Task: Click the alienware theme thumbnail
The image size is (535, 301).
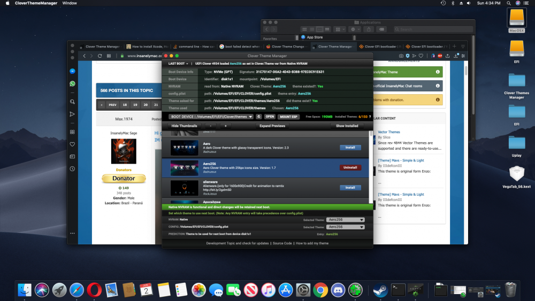Action: 184,188
